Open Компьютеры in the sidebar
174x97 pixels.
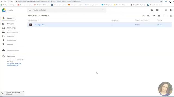(x=12, y=28)
